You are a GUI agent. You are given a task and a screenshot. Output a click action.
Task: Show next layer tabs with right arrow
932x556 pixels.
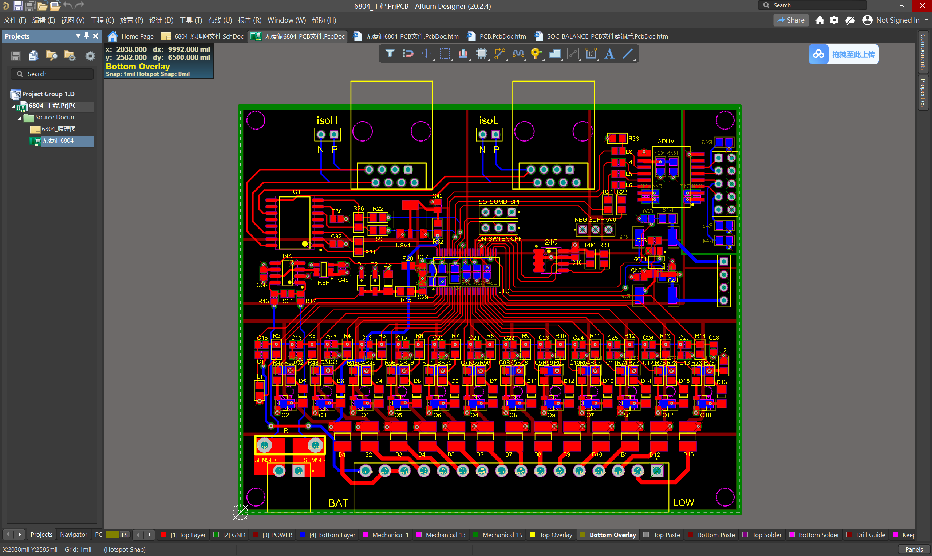(150, 535)
